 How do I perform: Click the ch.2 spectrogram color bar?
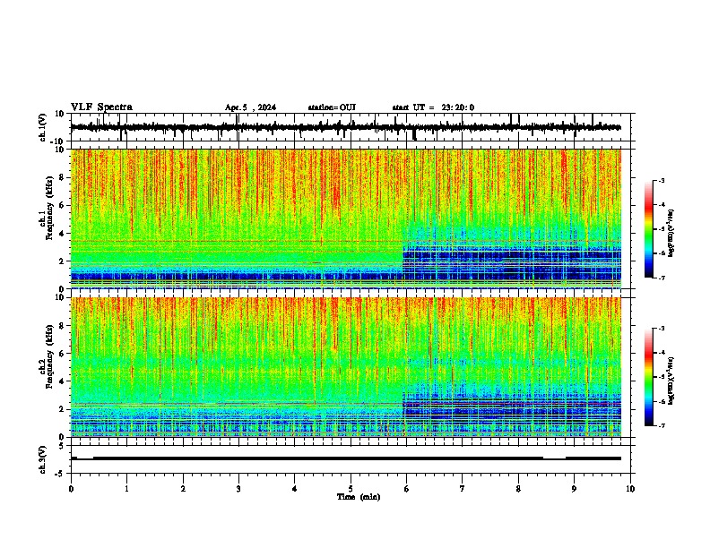tap(648, 377)
